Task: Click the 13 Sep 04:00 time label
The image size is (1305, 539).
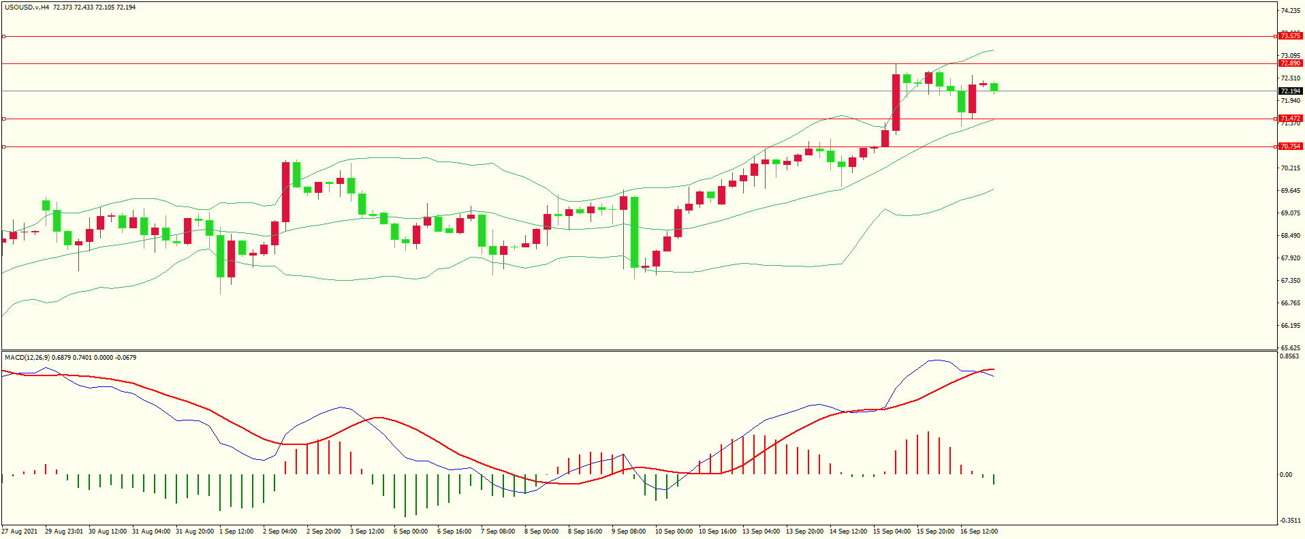Action: [x=761, y=532]
